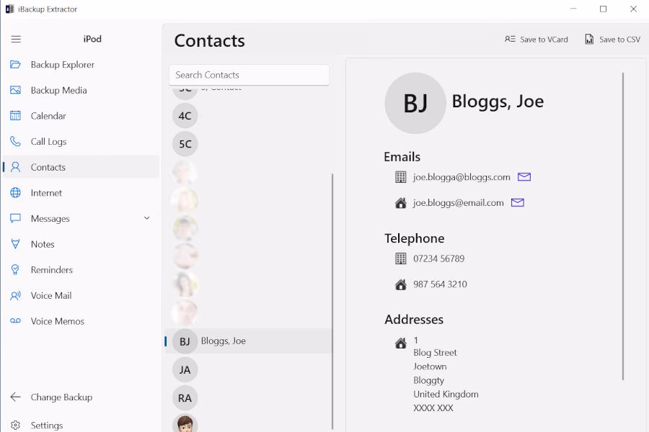649x432 pixels.
Task: Click mail icon beside joe.bloggs@email.com
Action: (x=518, y=203)
